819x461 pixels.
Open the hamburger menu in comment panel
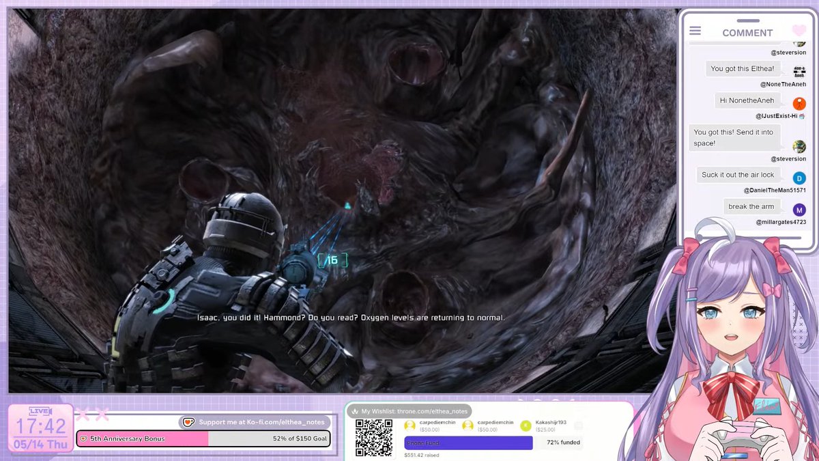click(695, 31)
